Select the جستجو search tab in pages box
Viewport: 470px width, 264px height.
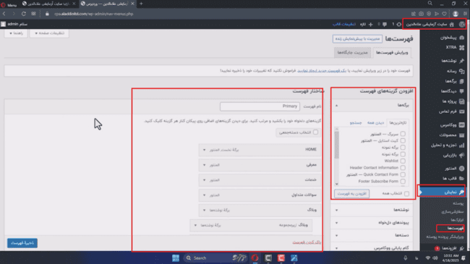point(356,123)
